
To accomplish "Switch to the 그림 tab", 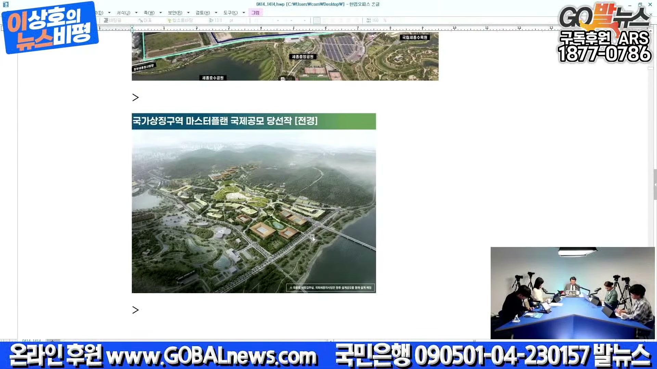I will (255, 13).
